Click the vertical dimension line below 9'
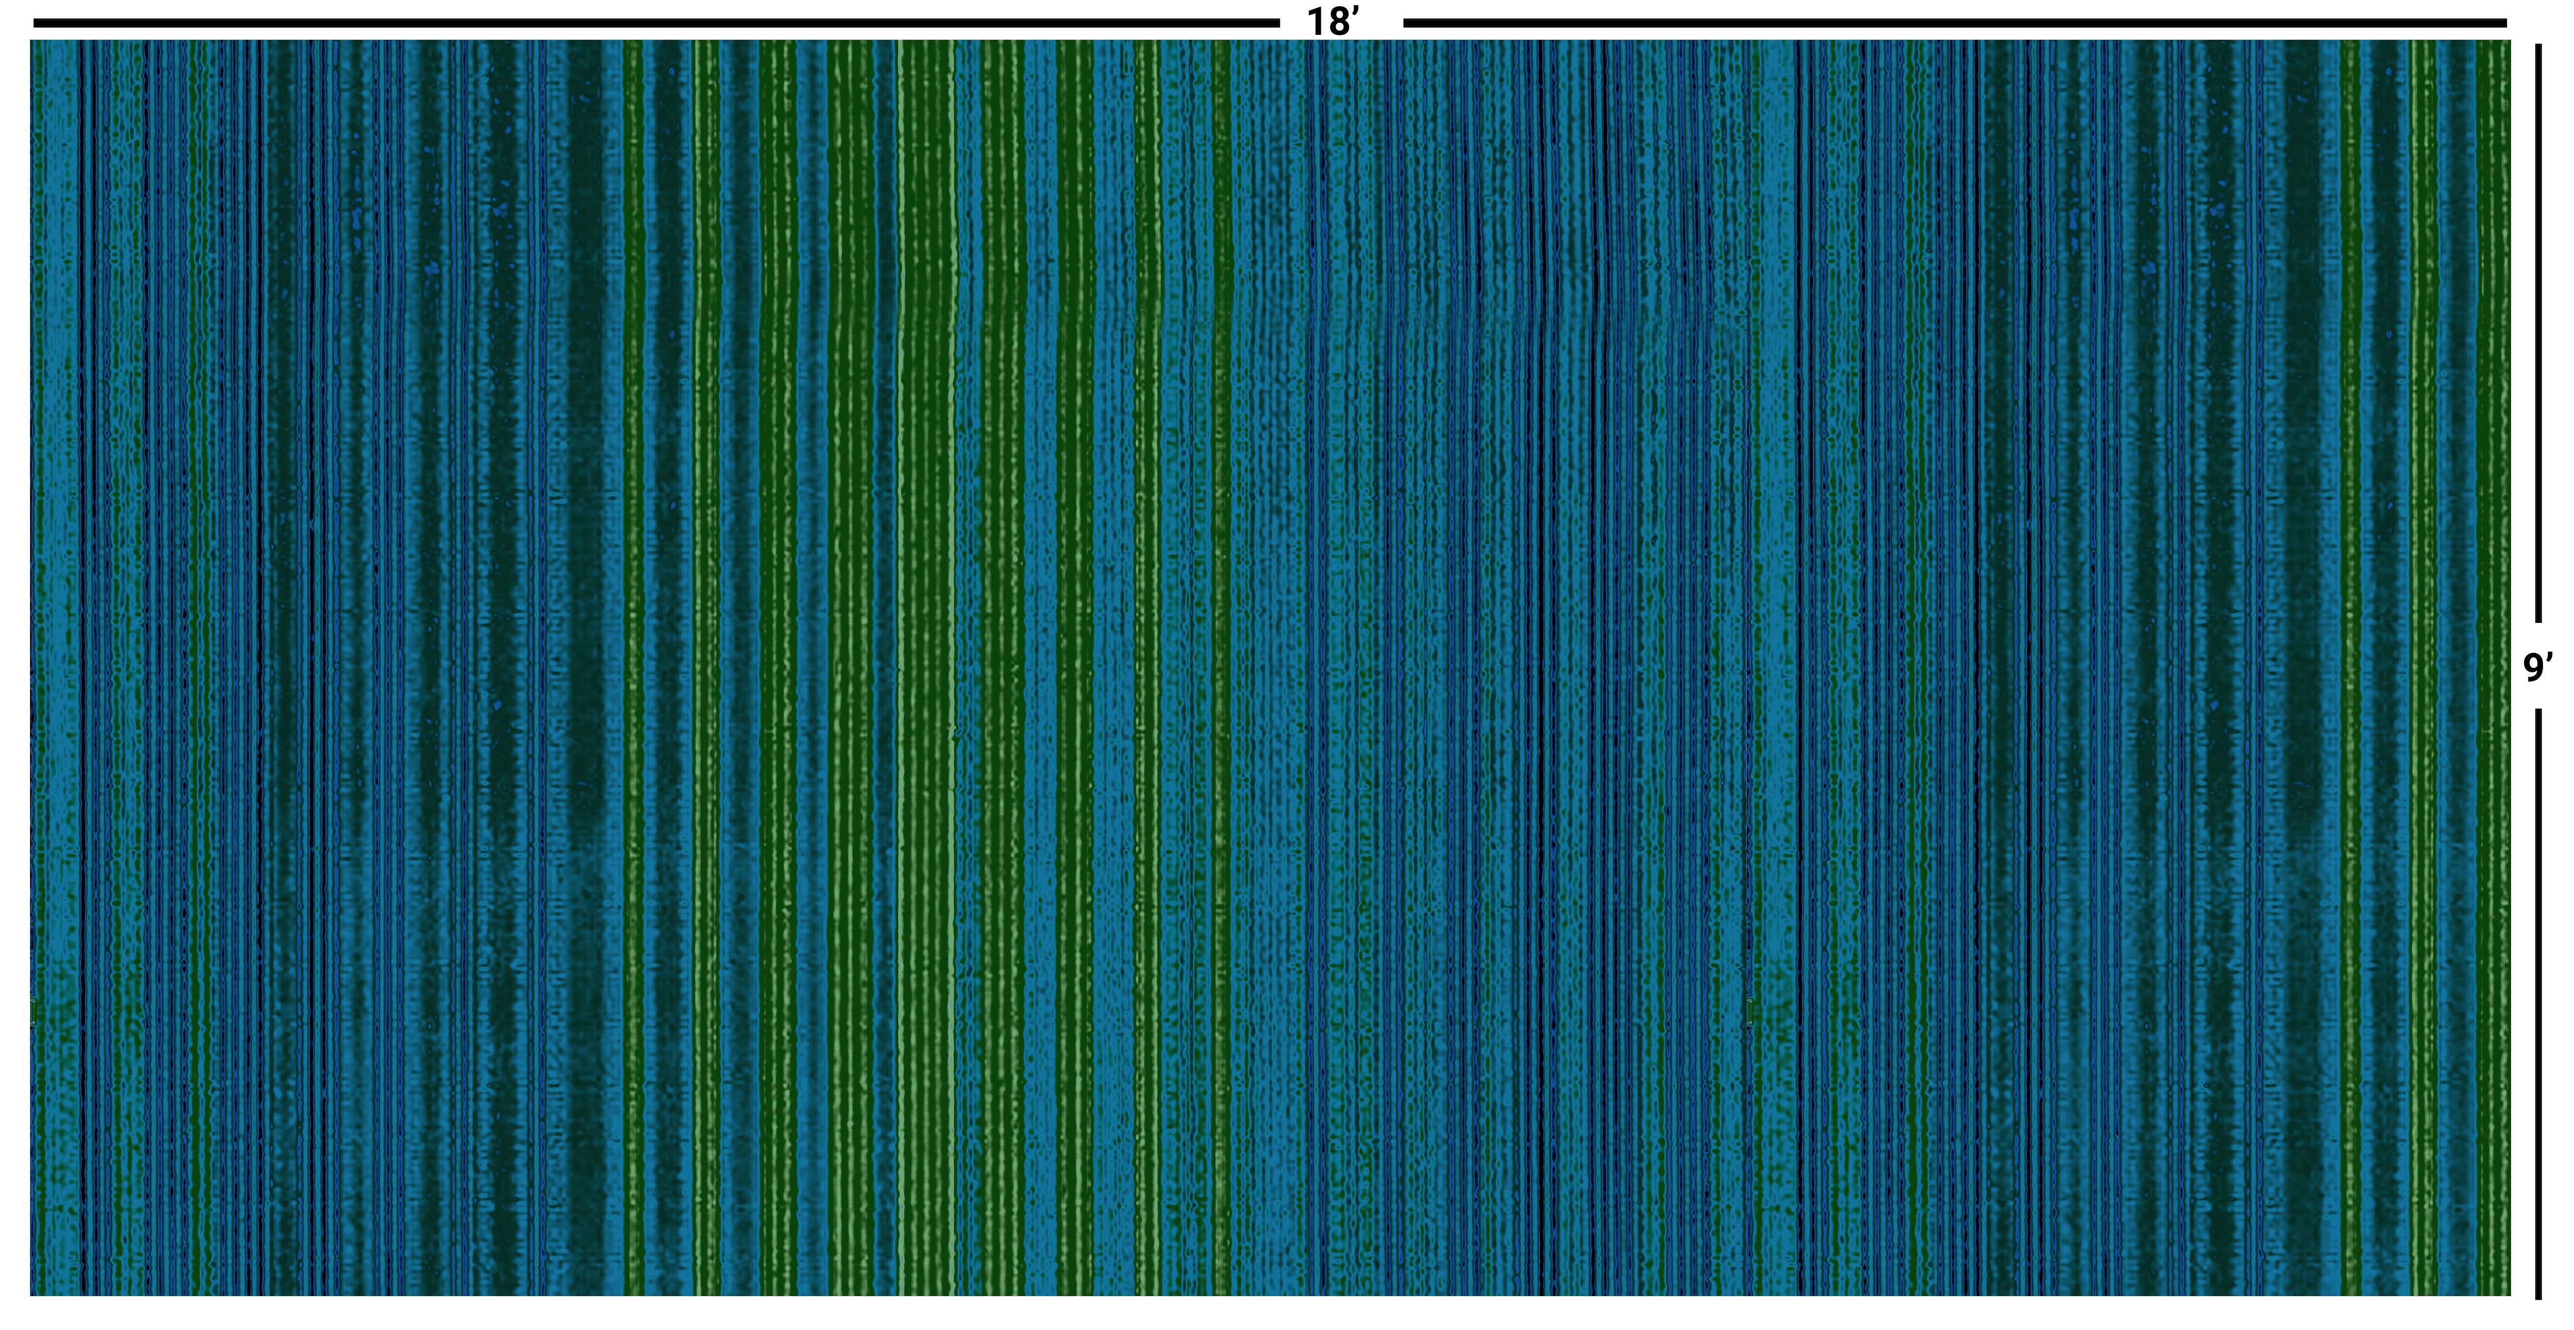 [2538, 1003]
